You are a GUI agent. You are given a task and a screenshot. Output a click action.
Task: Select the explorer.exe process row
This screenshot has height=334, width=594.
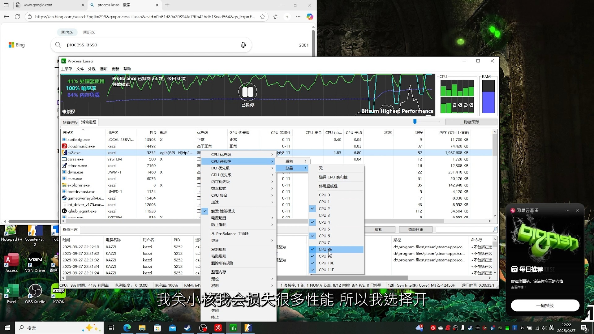click(x=276, y=185)
